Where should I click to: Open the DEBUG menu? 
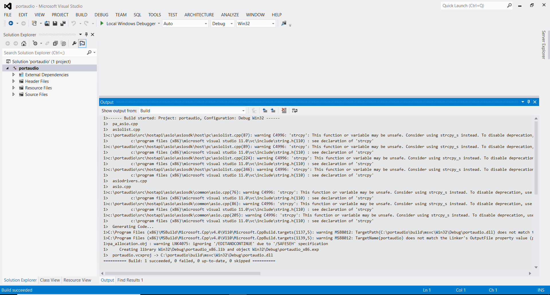point(101,15)
